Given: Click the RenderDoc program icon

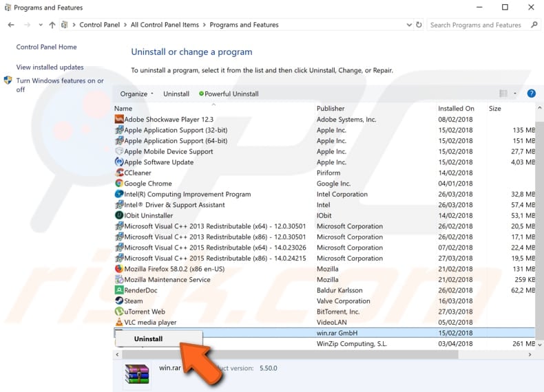Looking at the screenshot, I should (x=119, y=290).
